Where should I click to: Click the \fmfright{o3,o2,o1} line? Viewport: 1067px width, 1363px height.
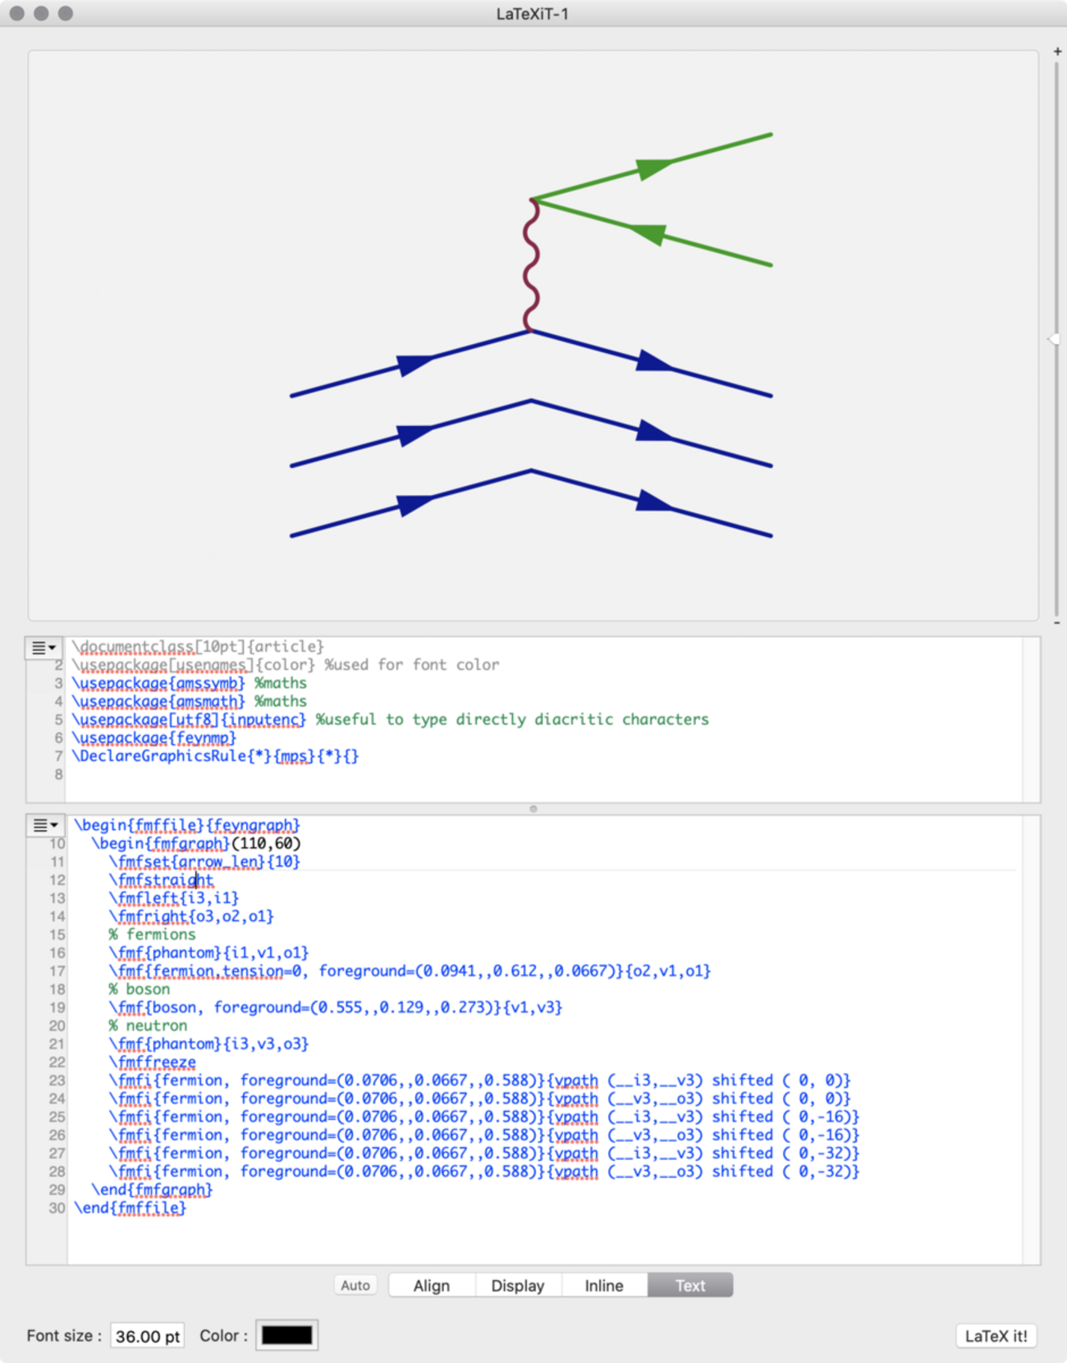coord(191,916)
